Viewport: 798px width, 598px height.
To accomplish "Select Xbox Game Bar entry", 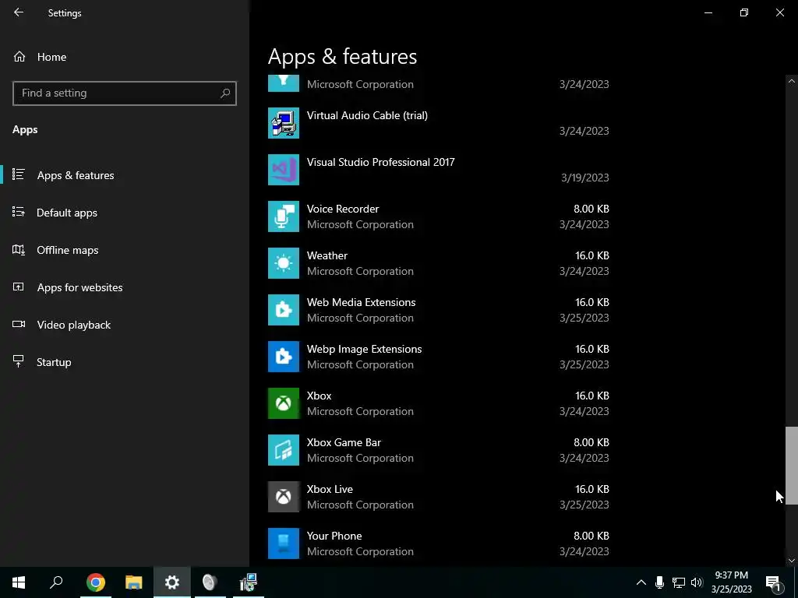I will (x=439, y=450).
